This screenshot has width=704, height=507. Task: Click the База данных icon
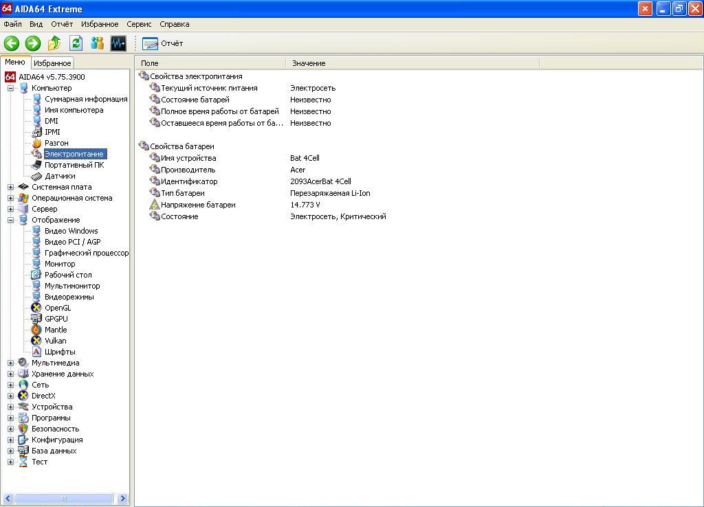click(23, 451)
